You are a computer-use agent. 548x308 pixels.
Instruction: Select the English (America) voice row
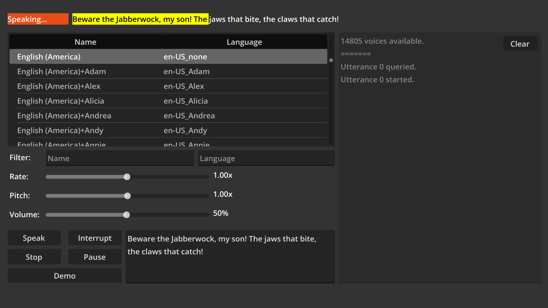168,56
